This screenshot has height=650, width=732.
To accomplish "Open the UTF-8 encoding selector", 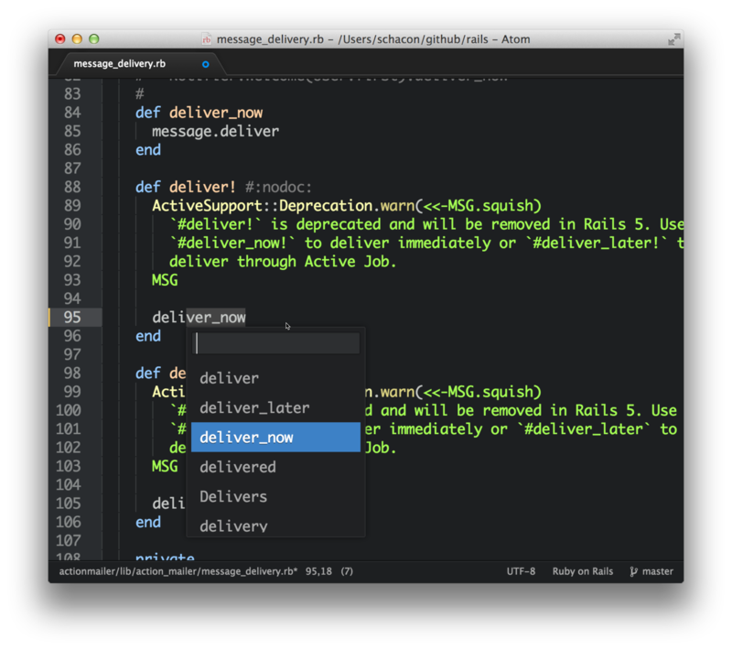I will click(521, 571).
